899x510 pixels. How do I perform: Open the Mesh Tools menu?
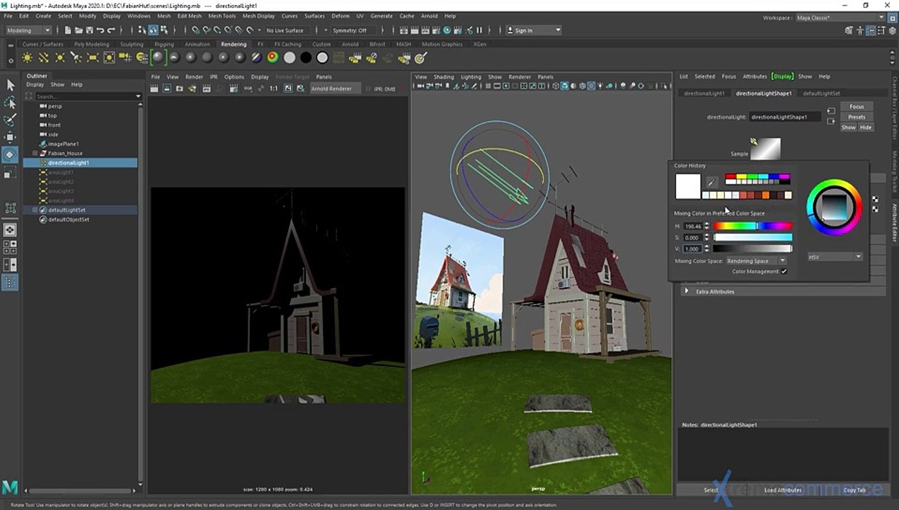click(x=222, y=16)
